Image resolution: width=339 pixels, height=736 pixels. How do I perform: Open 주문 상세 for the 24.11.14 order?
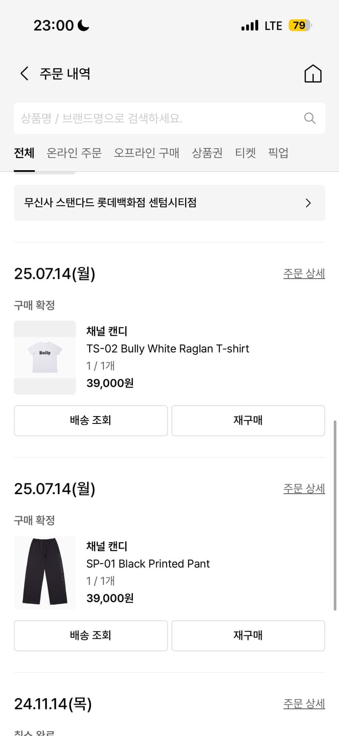304,703
